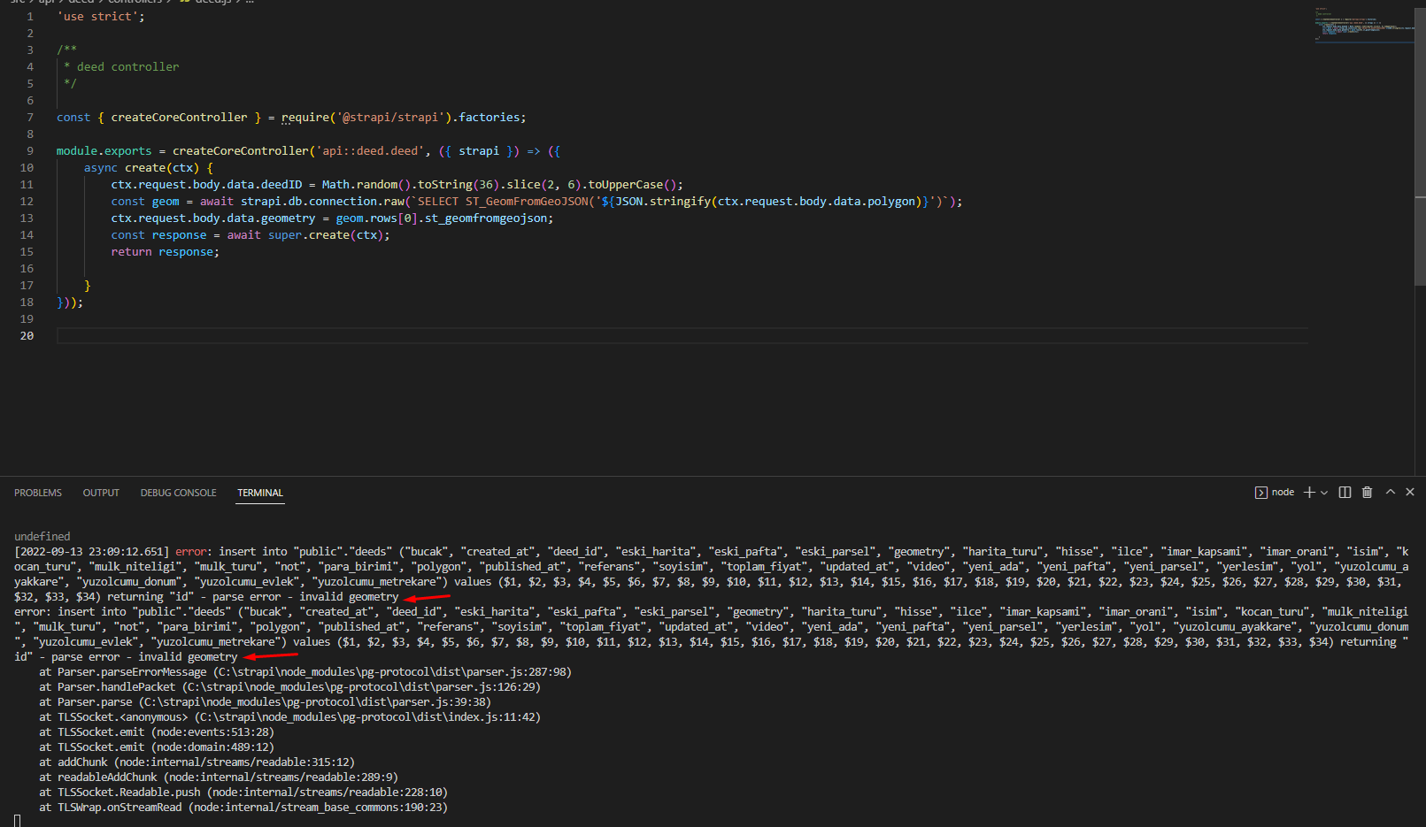Viewport: 1426px width, 827px height.
Task: Click the '@strapi/strapi' string
Action: pyautogui.click(x=390, y=118)
